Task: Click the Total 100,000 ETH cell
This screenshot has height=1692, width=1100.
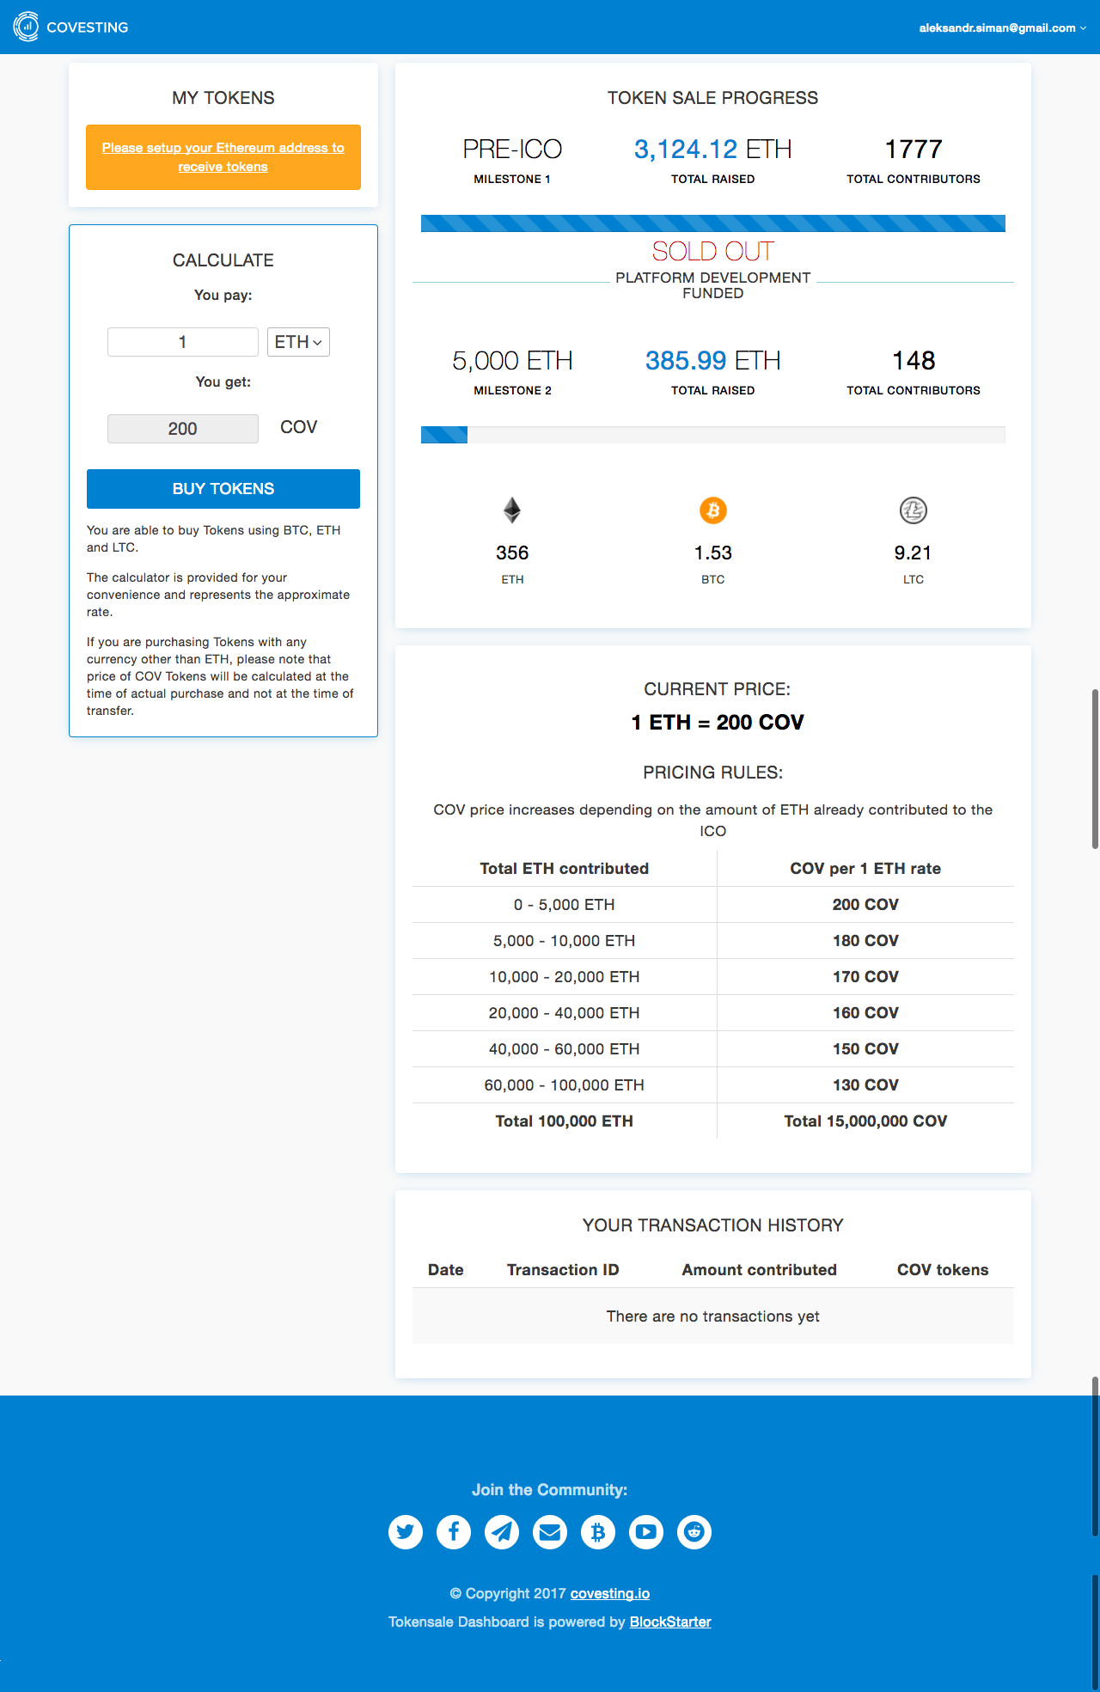Action: 565,1121
